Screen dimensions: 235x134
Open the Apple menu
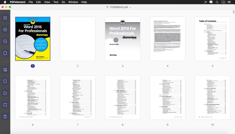click(x=5, y=2)
